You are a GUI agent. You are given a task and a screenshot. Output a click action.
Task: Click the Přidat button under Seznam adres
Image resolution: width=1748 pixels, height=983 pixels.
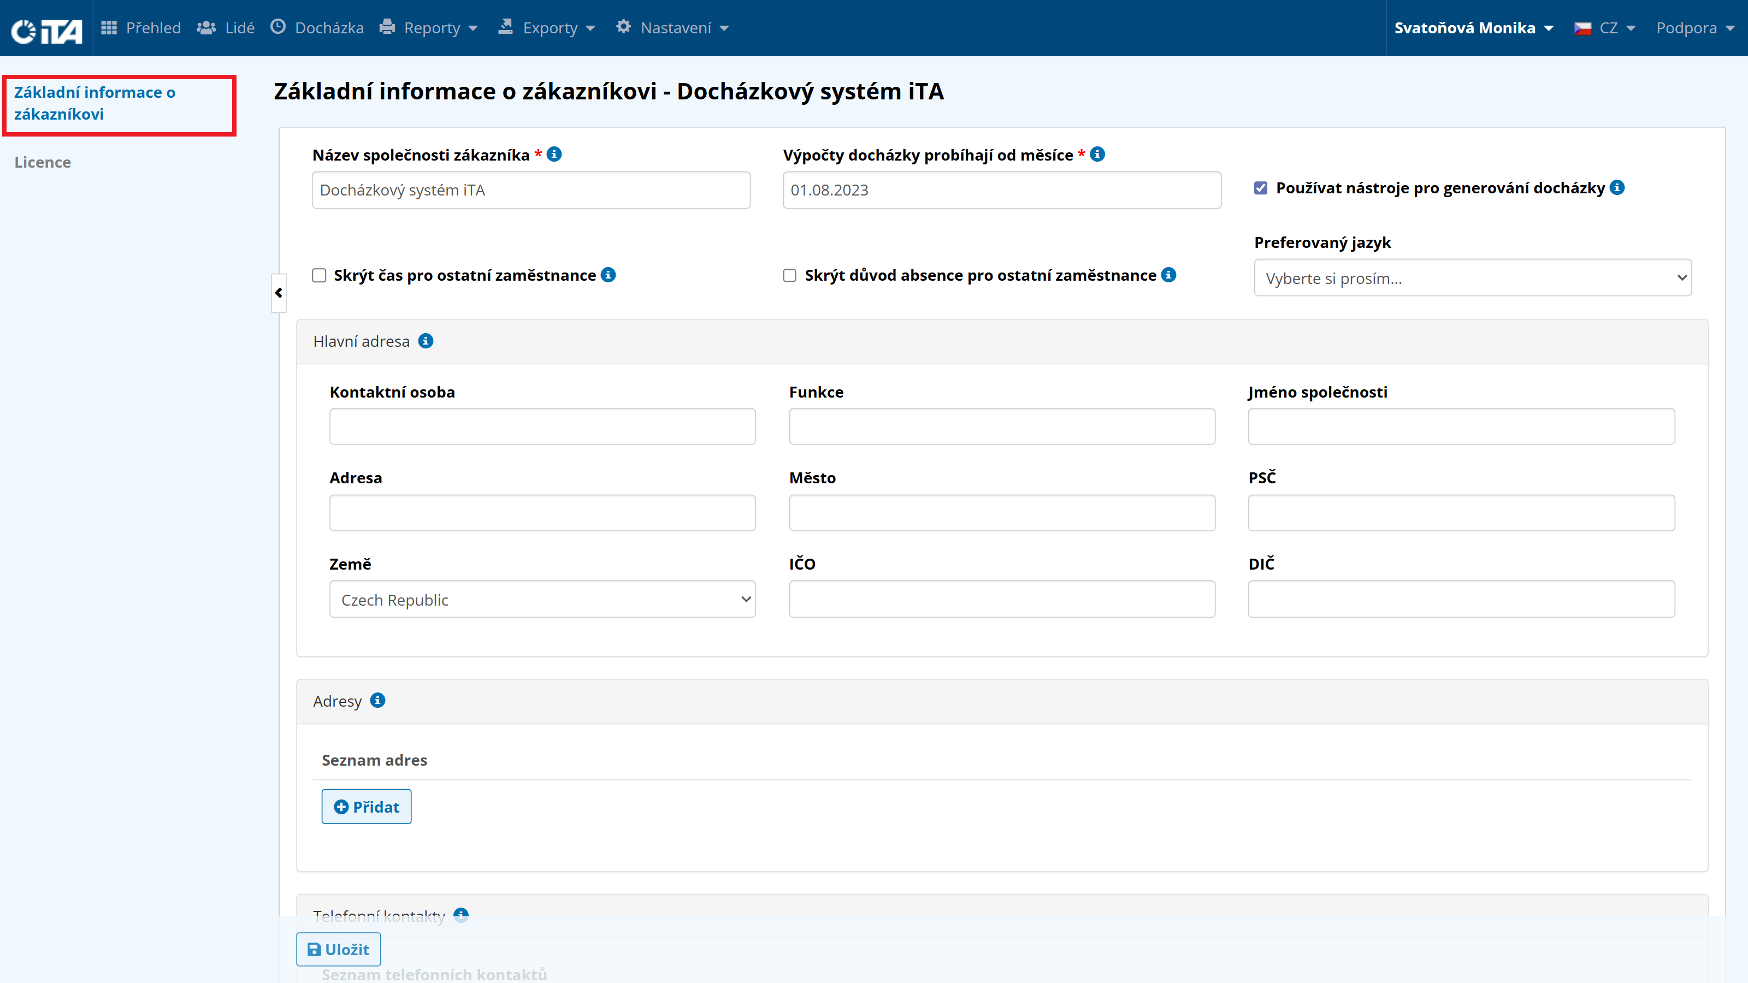pyautogui.click(x=367, y=807)
